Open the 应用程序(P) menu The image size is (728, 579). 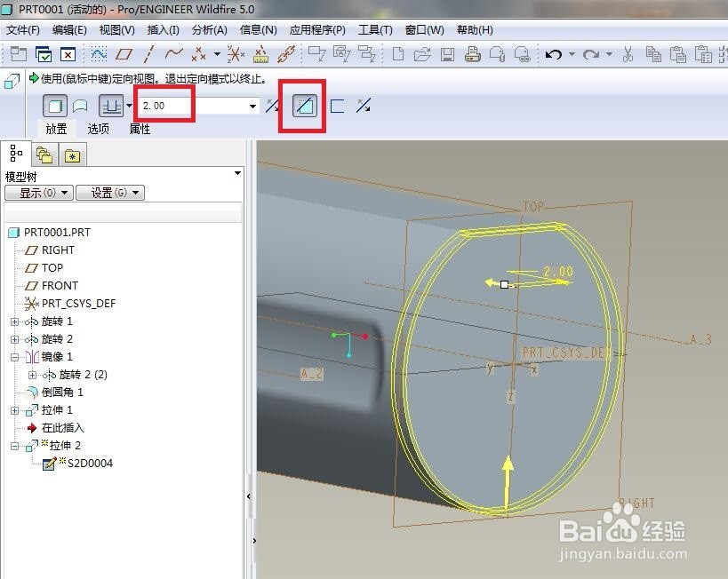pyautogui.click(x=317, y=30)
